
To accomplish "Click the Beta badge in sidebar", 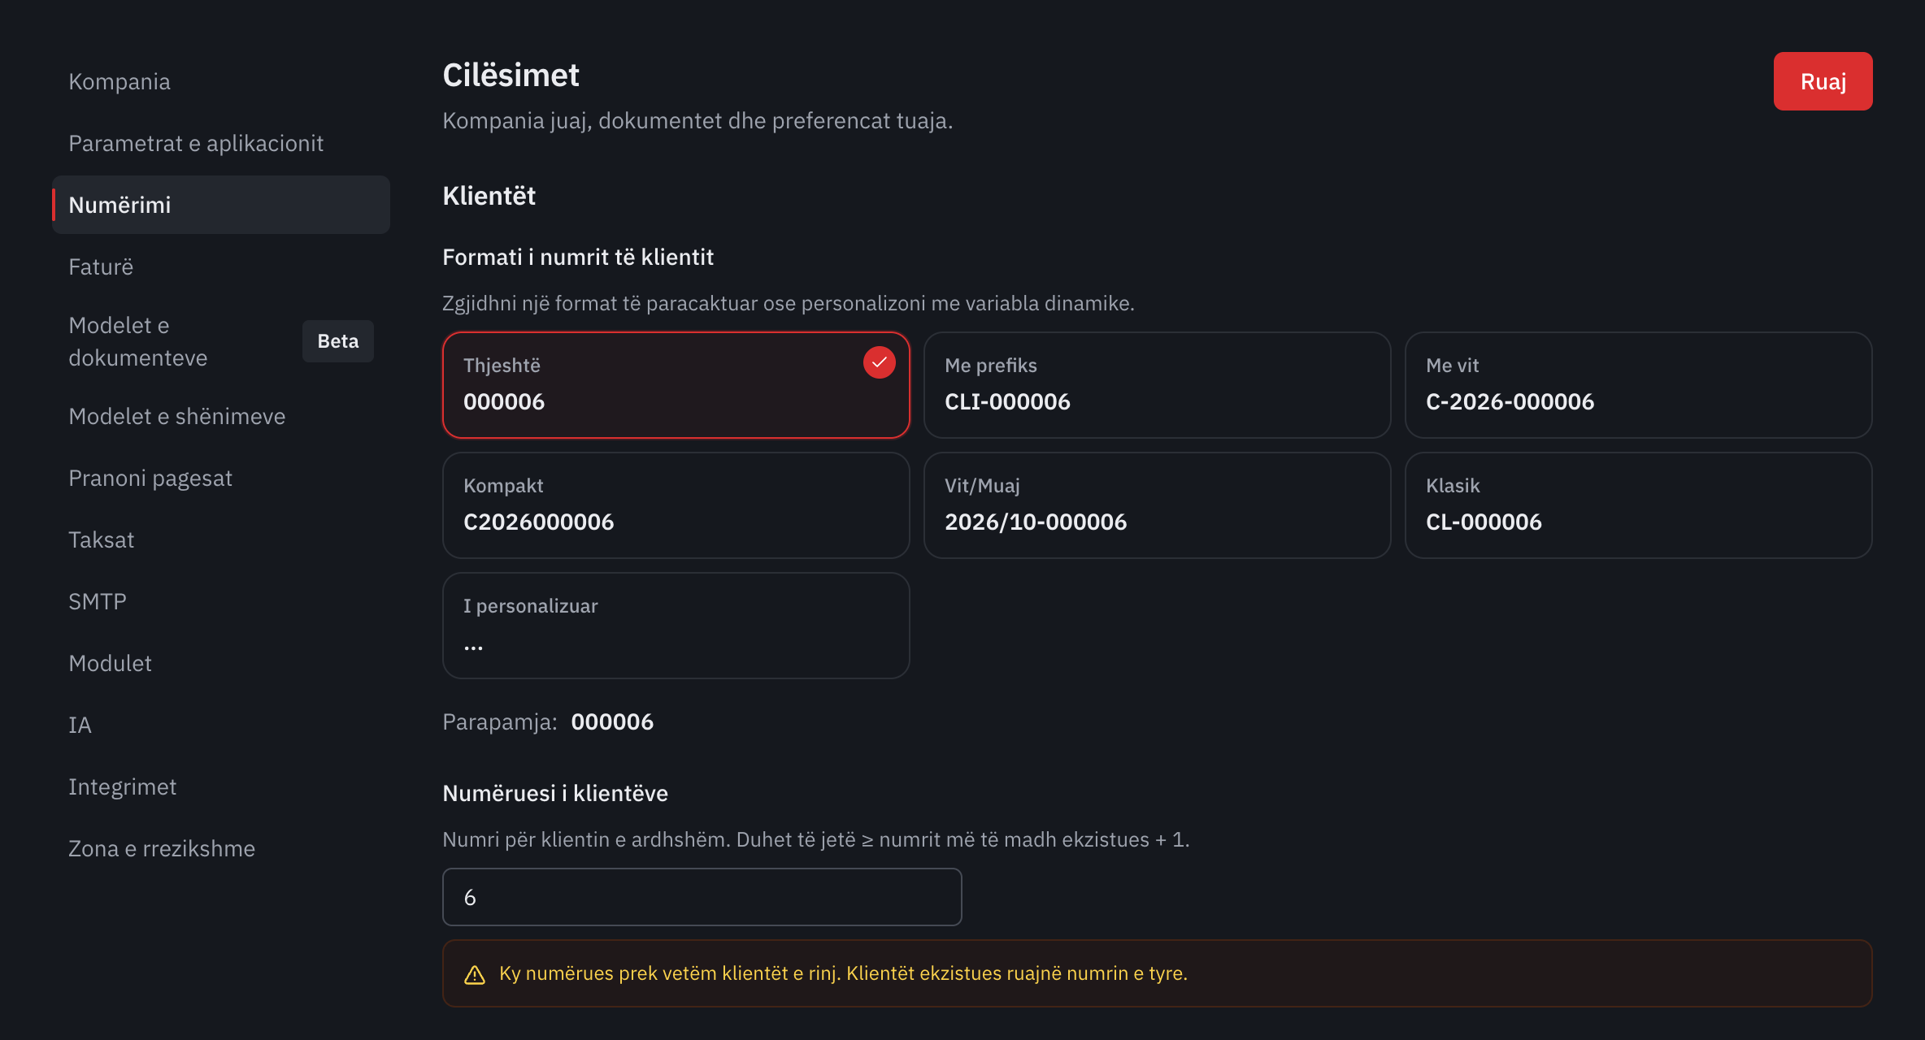I will tap(338, 341).
